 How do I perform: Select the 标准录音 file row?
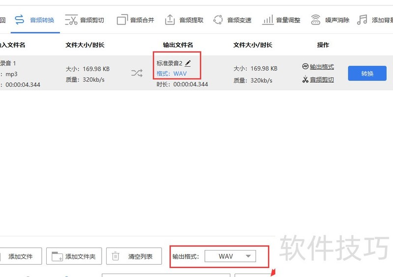[74, 74]
